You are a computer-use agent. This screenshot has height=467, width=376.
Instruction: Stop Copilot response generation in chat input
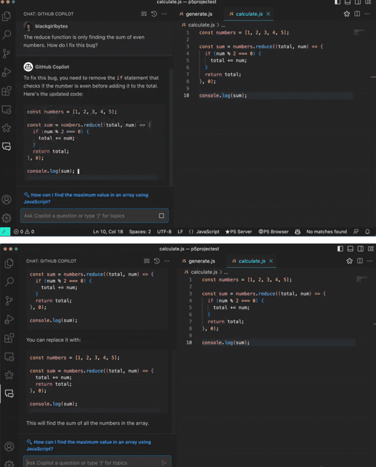(162, 216)
